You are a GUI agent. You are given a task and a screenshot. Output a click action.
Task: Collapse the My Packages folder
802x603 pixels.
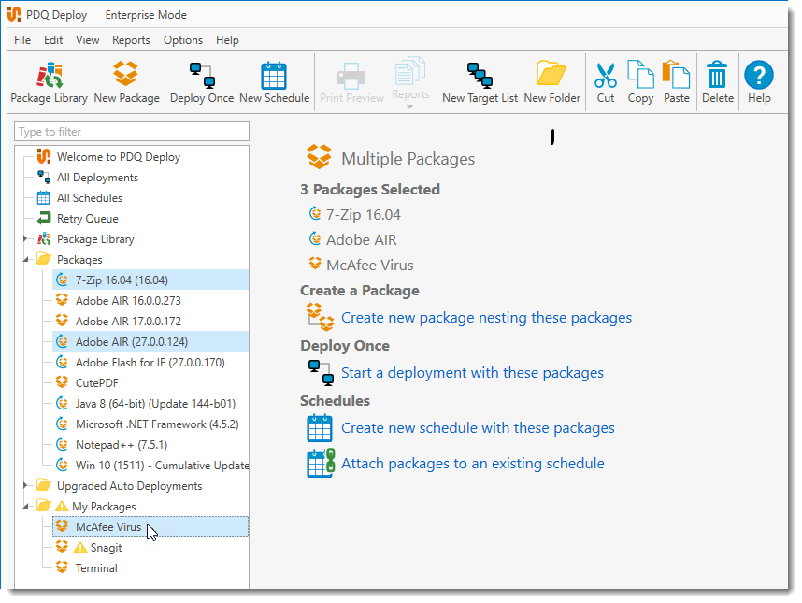click(x=26, y=507)
